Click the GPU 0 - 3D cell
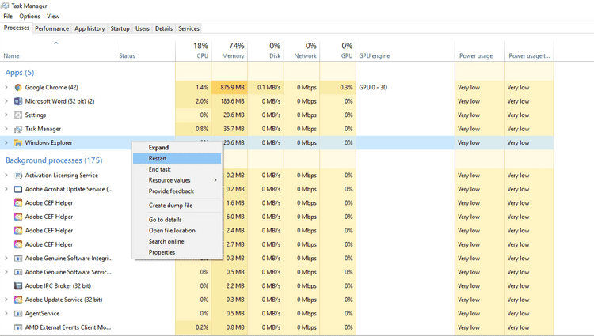 tap(406, 87)
